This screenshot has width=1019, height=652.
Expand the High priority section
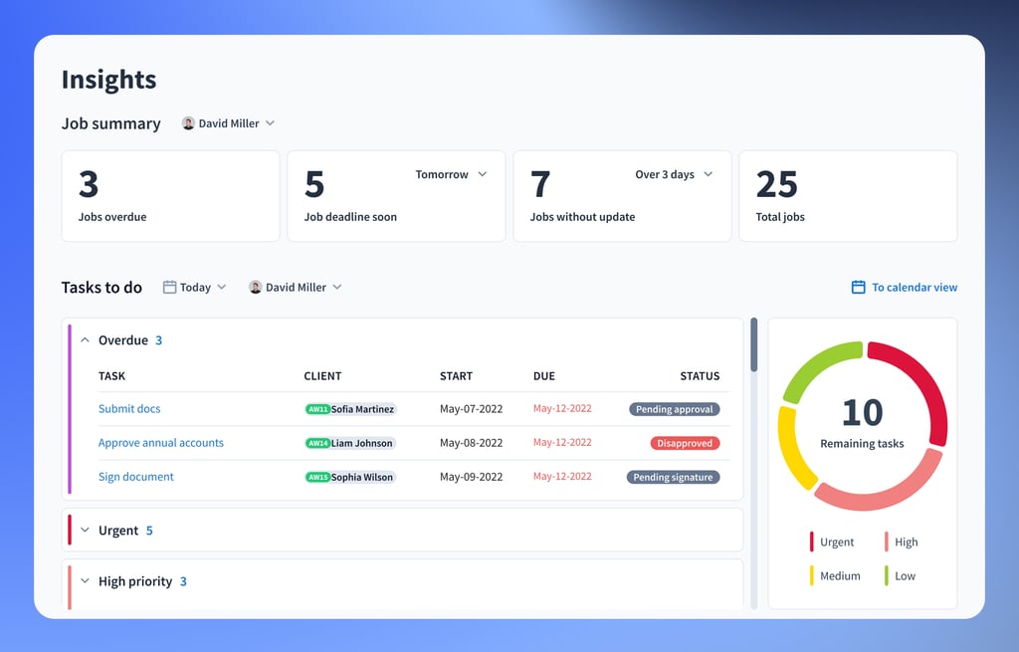pyautogui.click(x=85, y=581)
